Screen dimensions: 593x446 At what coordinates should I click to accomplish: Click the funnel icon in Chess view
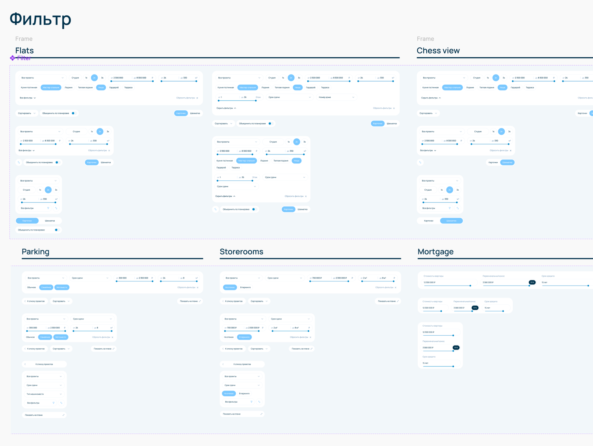coord(450,208)
